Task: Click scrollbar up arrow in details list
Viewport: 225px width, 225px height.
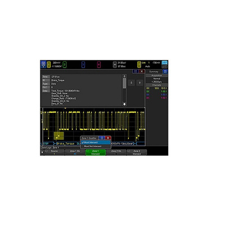Action: click(x=124, y=76)
